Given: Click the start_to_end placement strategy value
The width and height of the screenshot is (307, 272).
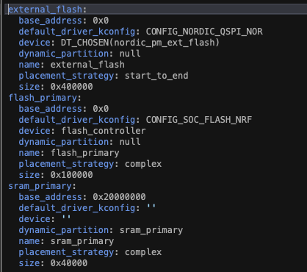Looking at the screenshot, I should pos(156,76).
